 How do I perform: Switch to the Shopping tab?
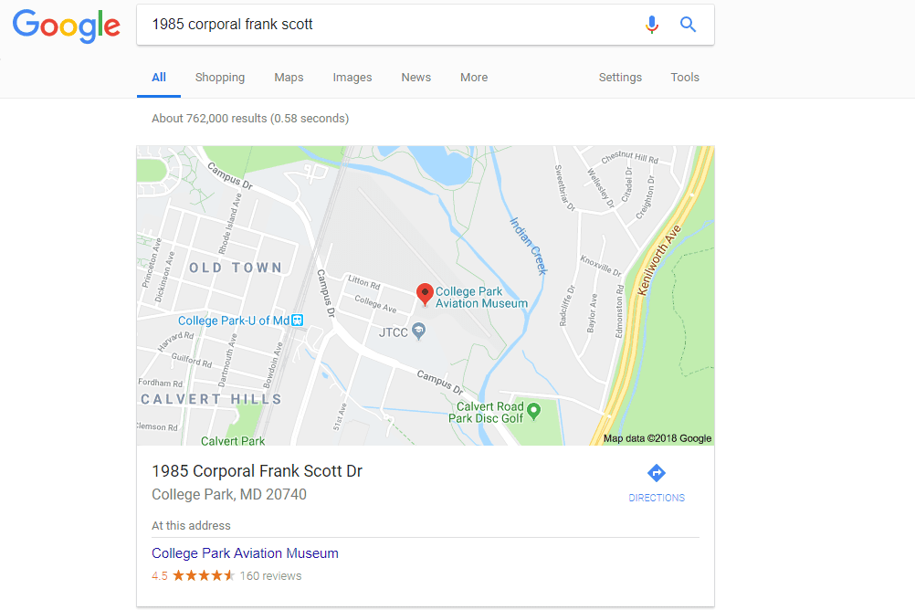pyautogui.click(x=220, y=78)
